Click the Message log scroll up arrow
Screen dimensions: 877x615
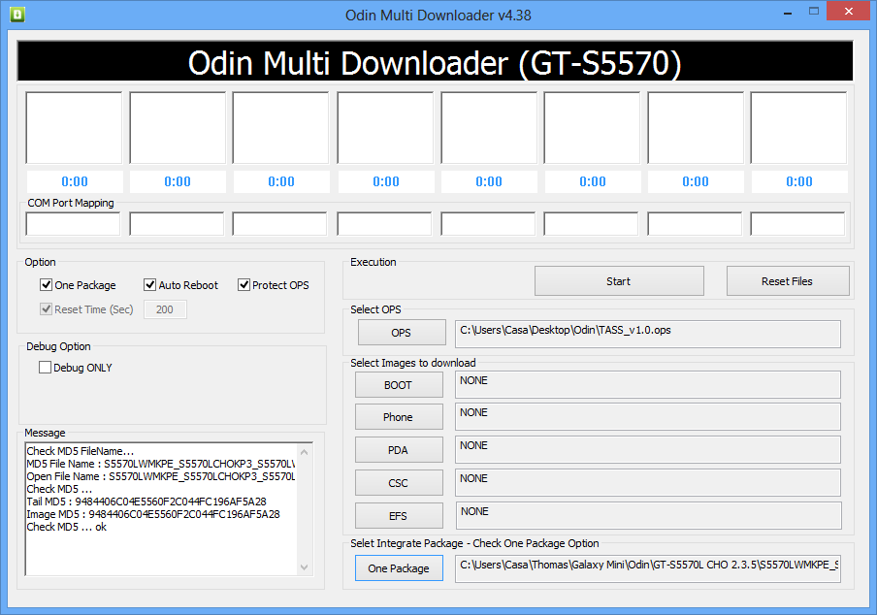click(x=305, y=452)
